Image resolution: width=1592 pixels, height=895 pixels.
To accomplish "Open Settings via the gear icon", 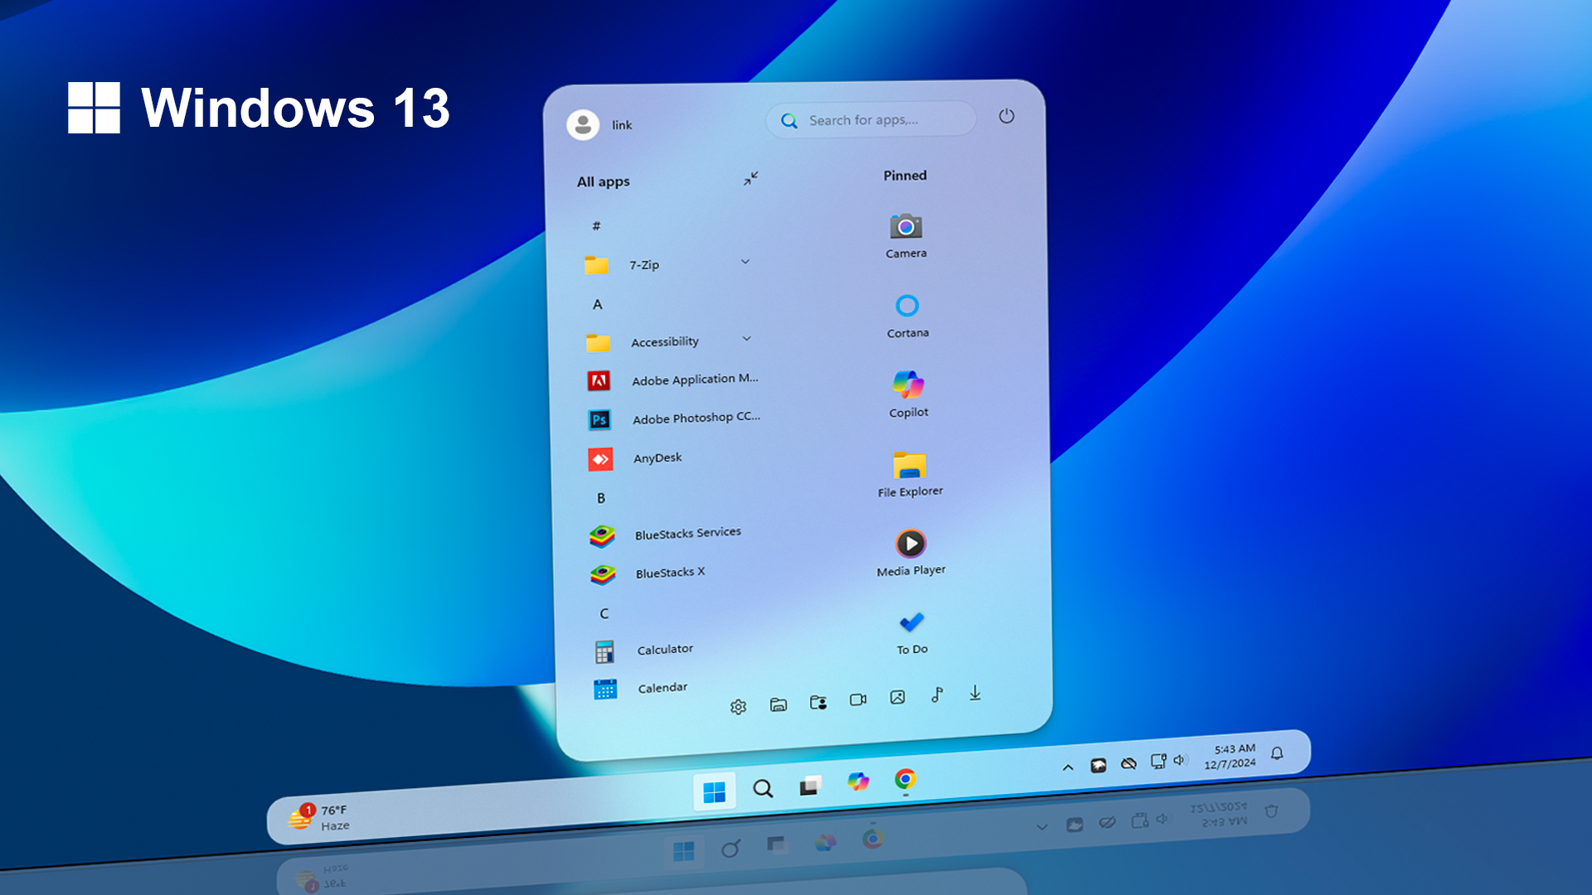I will tap(738, 705).
